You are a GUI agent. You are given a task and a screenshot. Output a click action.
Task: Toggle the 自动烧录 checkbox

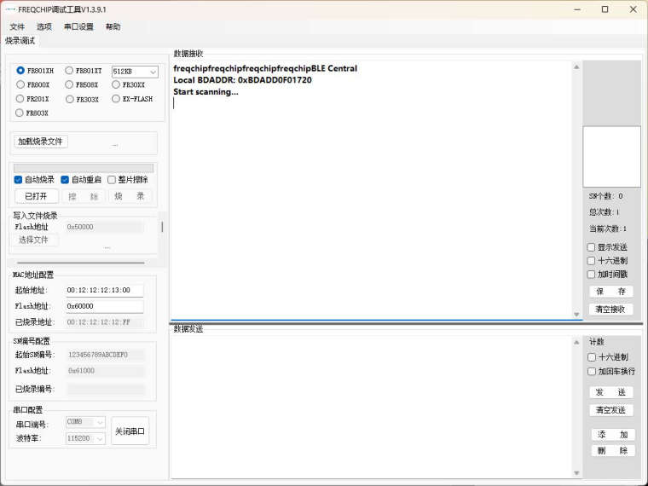[x=19, y=180]
